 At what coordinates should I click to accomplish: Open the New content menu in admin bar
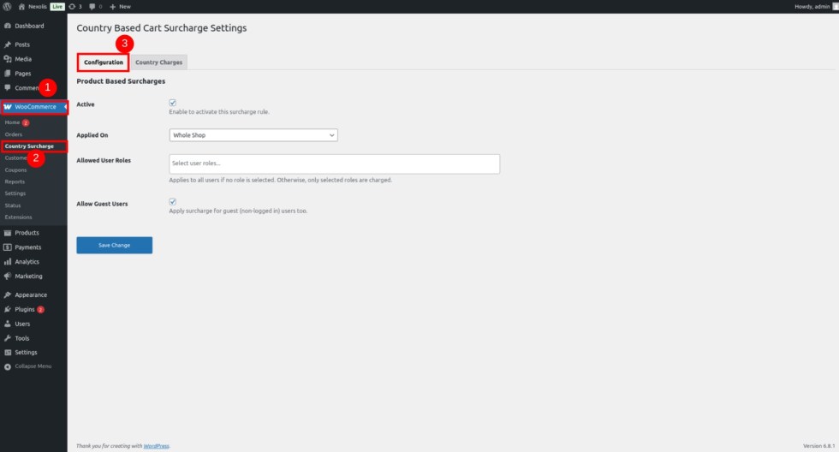120,6
